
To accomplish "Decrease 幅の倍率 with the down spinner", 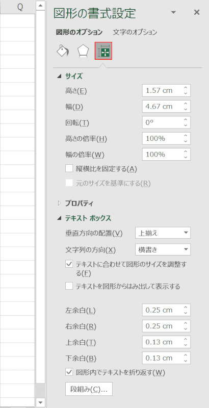I will pyautogui.click(x=186, y=158).
